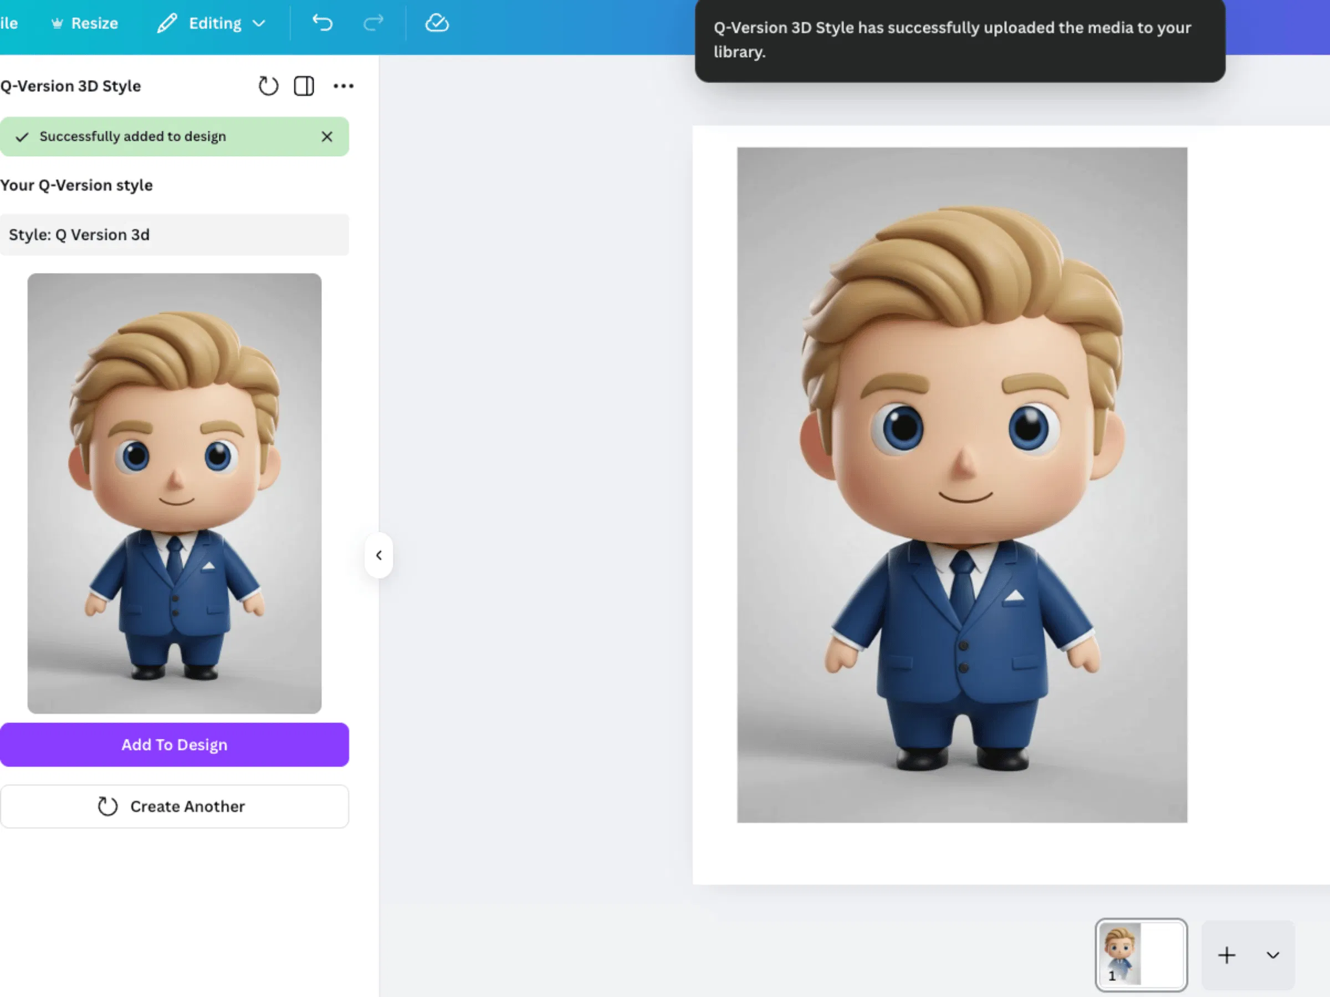Click the upload success notification toast
The image size is (1330, 997).
960,40
